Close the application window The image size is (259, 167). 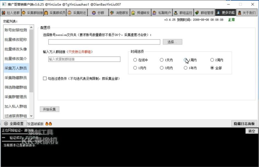point(253,4)
